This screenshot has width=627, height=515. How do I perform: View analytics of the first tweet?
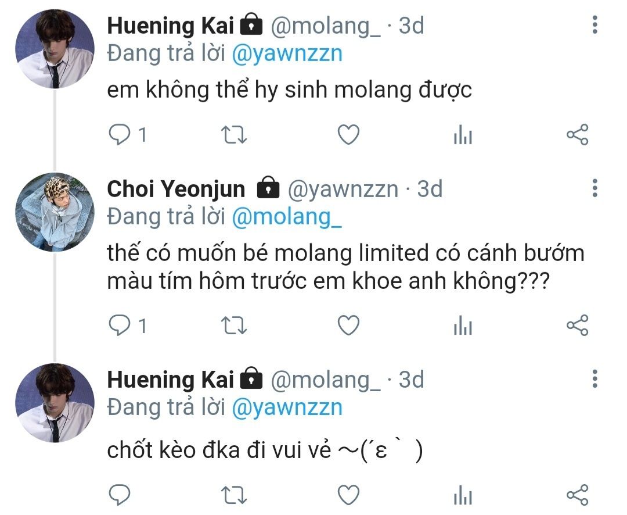point(463,136)
